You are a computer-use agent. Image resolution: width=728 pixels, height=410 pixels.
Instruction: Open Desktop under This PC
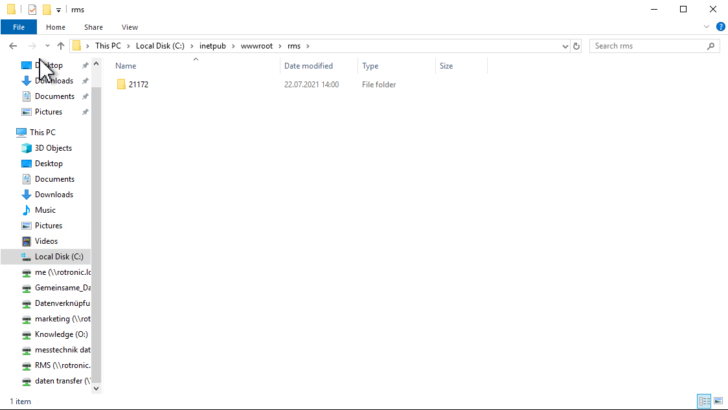click(x=49, y=164)
